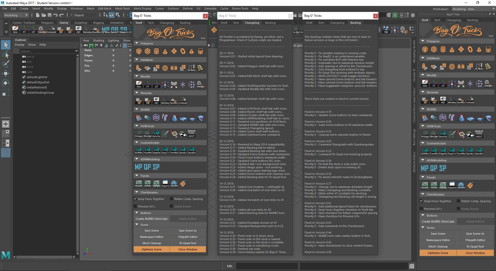Open Outliner search filter dropdown arrow
Screen dimensions: 496x271
tap(76, 51)
